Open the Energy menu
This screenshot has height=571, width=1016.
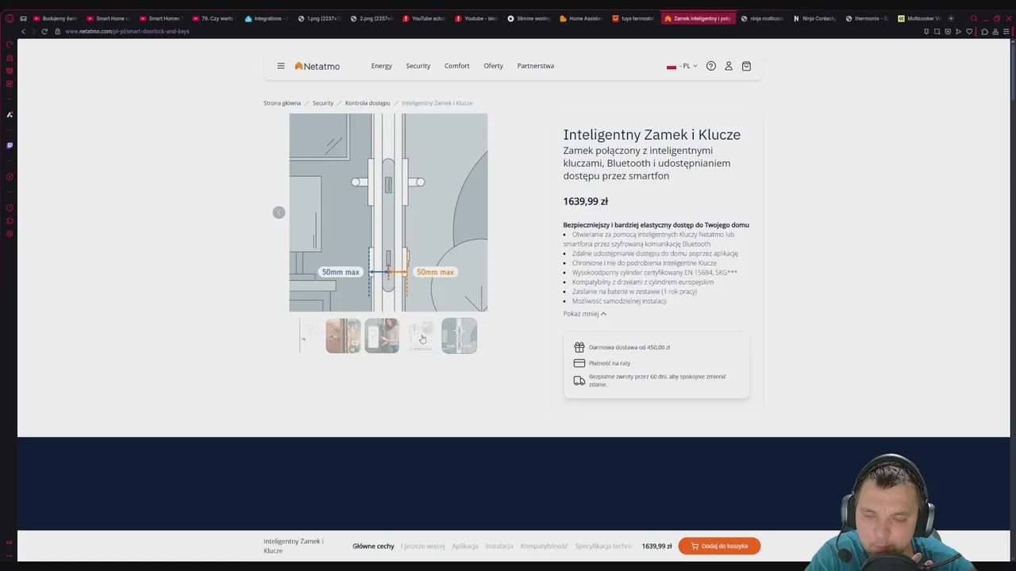[382, 66]
